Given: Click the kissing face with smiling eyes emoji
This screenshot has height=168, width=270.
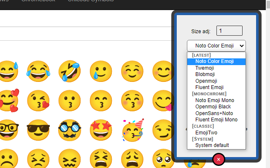Looking at the screenshot, I should click(x=101, y=101).
